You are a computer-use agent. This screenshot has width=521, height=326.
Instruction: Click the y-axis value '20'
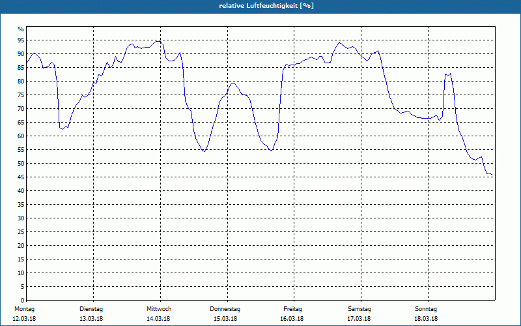coord(21,246)
